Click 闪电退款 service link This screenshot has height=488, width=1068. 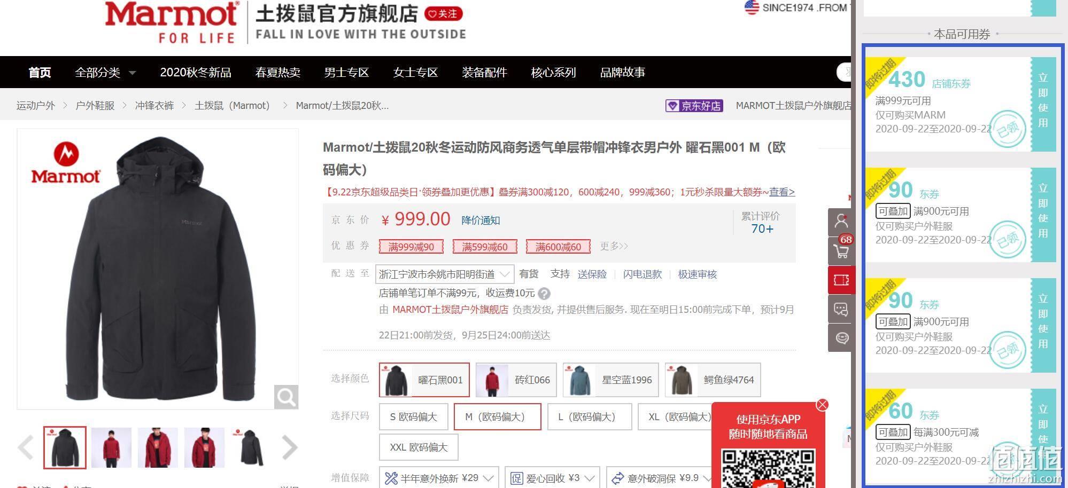[x=643, y=274]
